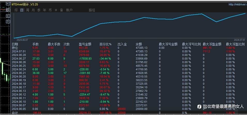Select the 2024.06.10 date row
The width and height of the screenshot is (247, 115).
coord(19,102)
